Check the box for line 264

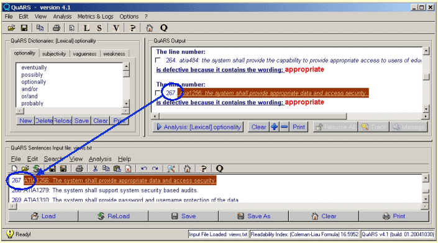click(158, 60)
